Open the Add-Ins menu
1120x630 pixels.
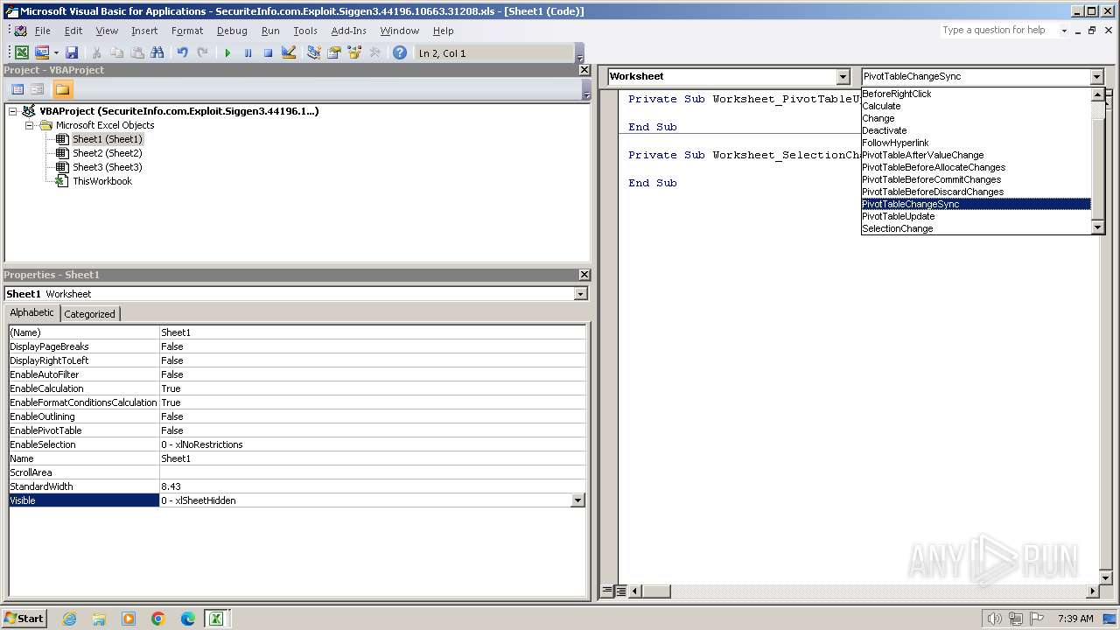[349, 31]
